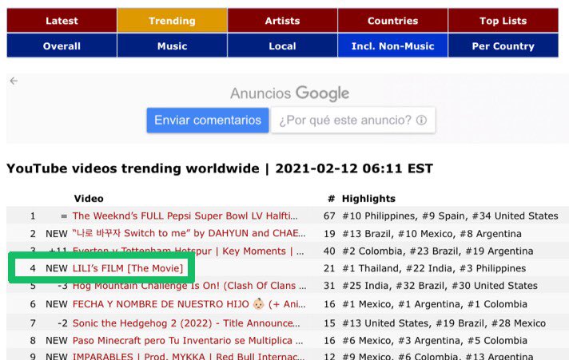569x360 pixels.
Task: Click highlights '#13 United States, #19 Brazil, #28 Mexico'
Action: pyautogui.click(x=444, y=323)
